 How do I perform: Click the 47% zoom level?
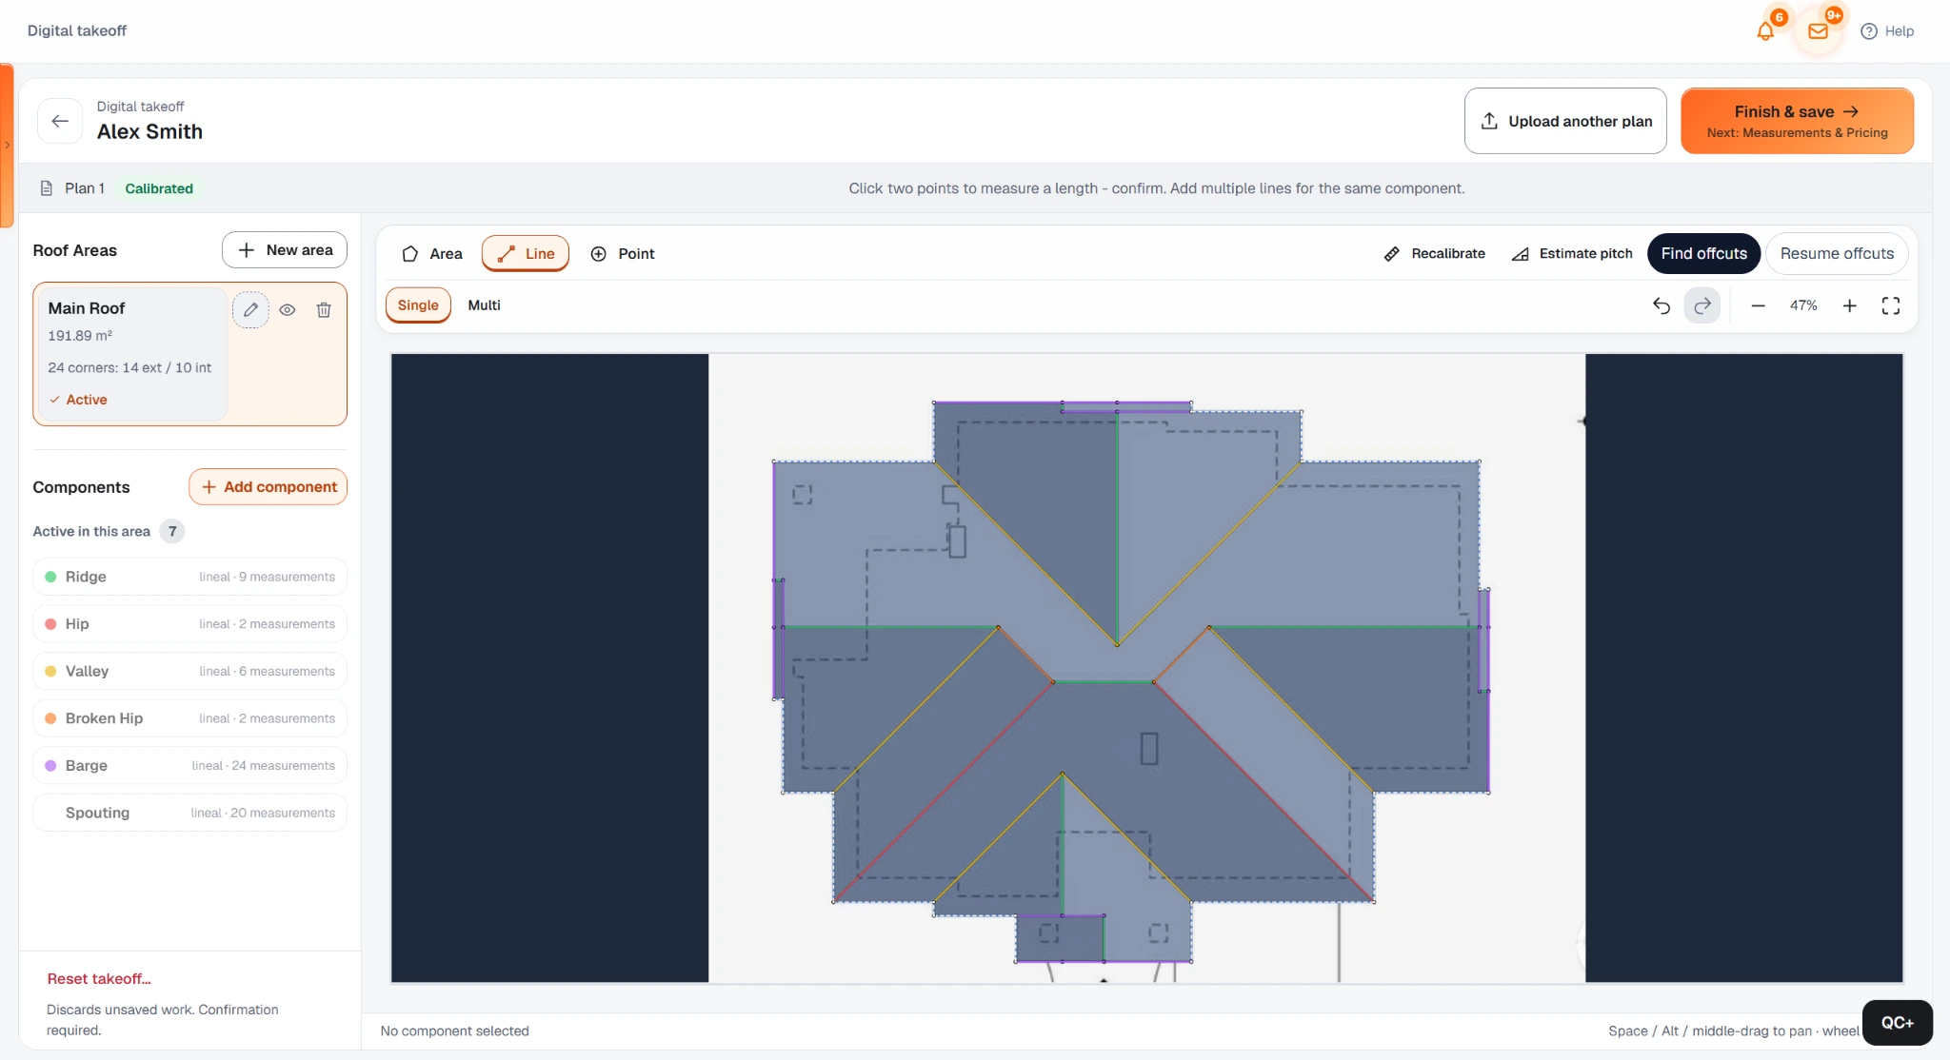(1803, 305)
